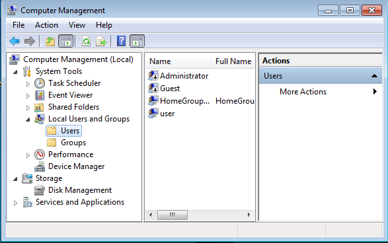Minimize the Computer Management window
Image resolution: width=388 pixels, height=243 pixels.
[x=328, y=11]
